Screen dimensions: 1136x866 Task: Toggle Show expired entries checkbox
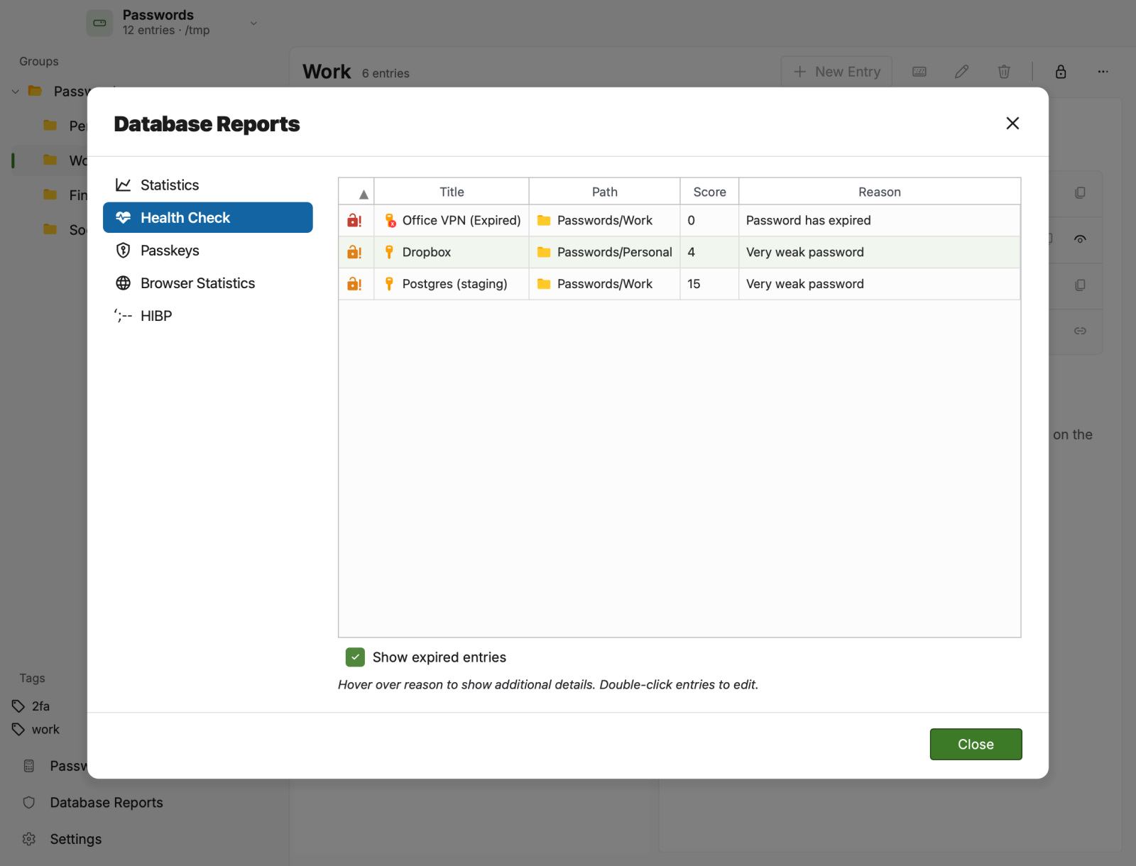(355, 657)
